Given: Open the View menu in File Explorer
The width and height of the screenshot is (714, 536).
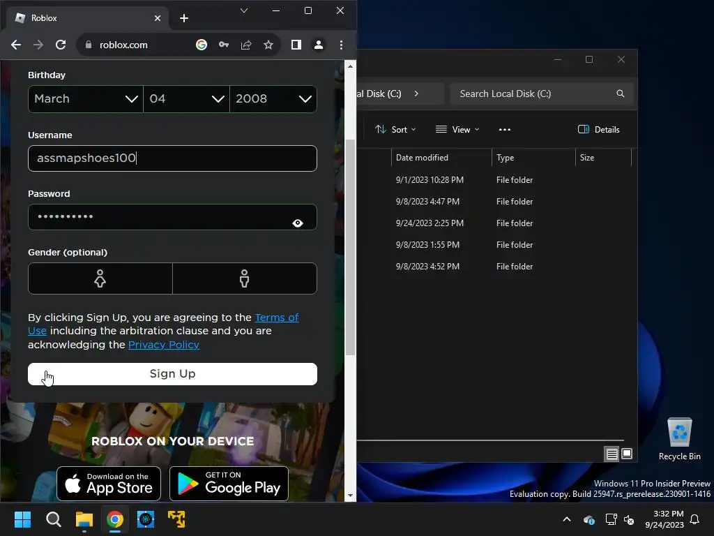Looking at the screenshot, I should (457, 129).
